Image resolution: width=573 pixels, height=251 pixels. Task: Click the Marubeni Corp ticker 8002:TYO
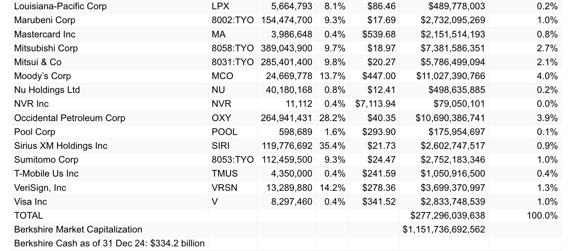[x=232, y=20]
